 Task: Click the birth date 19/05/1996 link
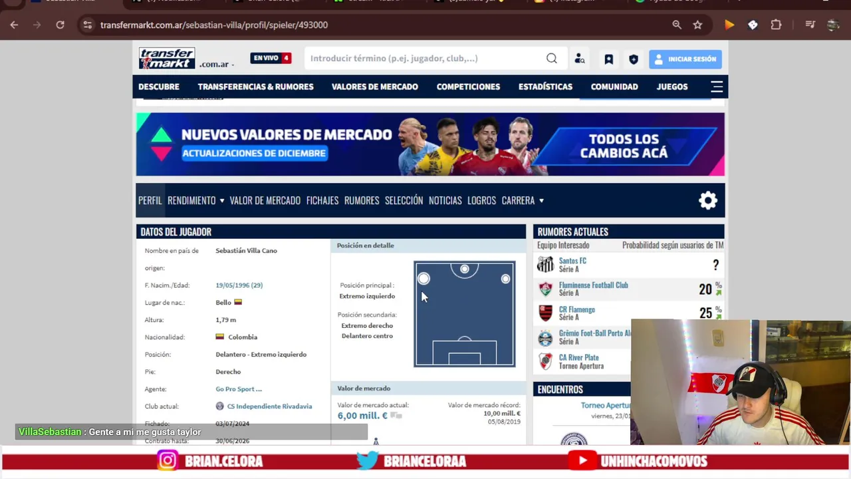pyautogui.click(x=239, y=285)
